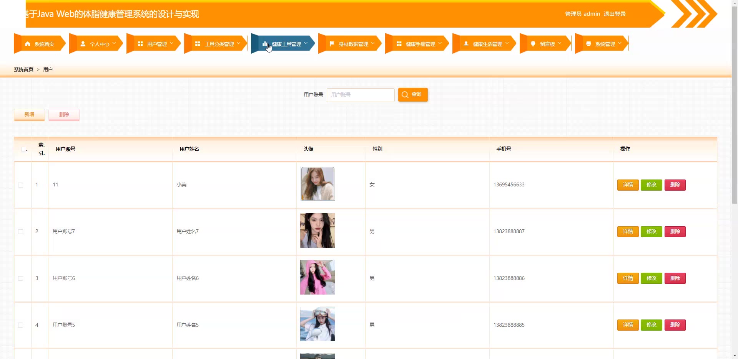
Task: Click 详情 for user 小美
Action: tap(628, 185)
